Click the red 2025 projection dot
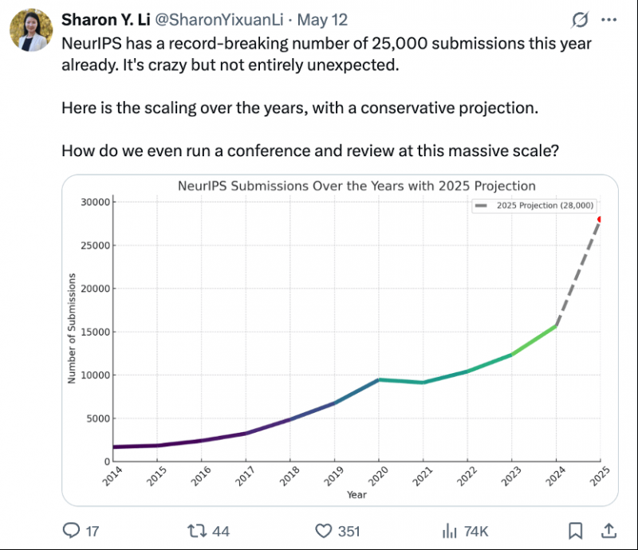 point(600,219)
